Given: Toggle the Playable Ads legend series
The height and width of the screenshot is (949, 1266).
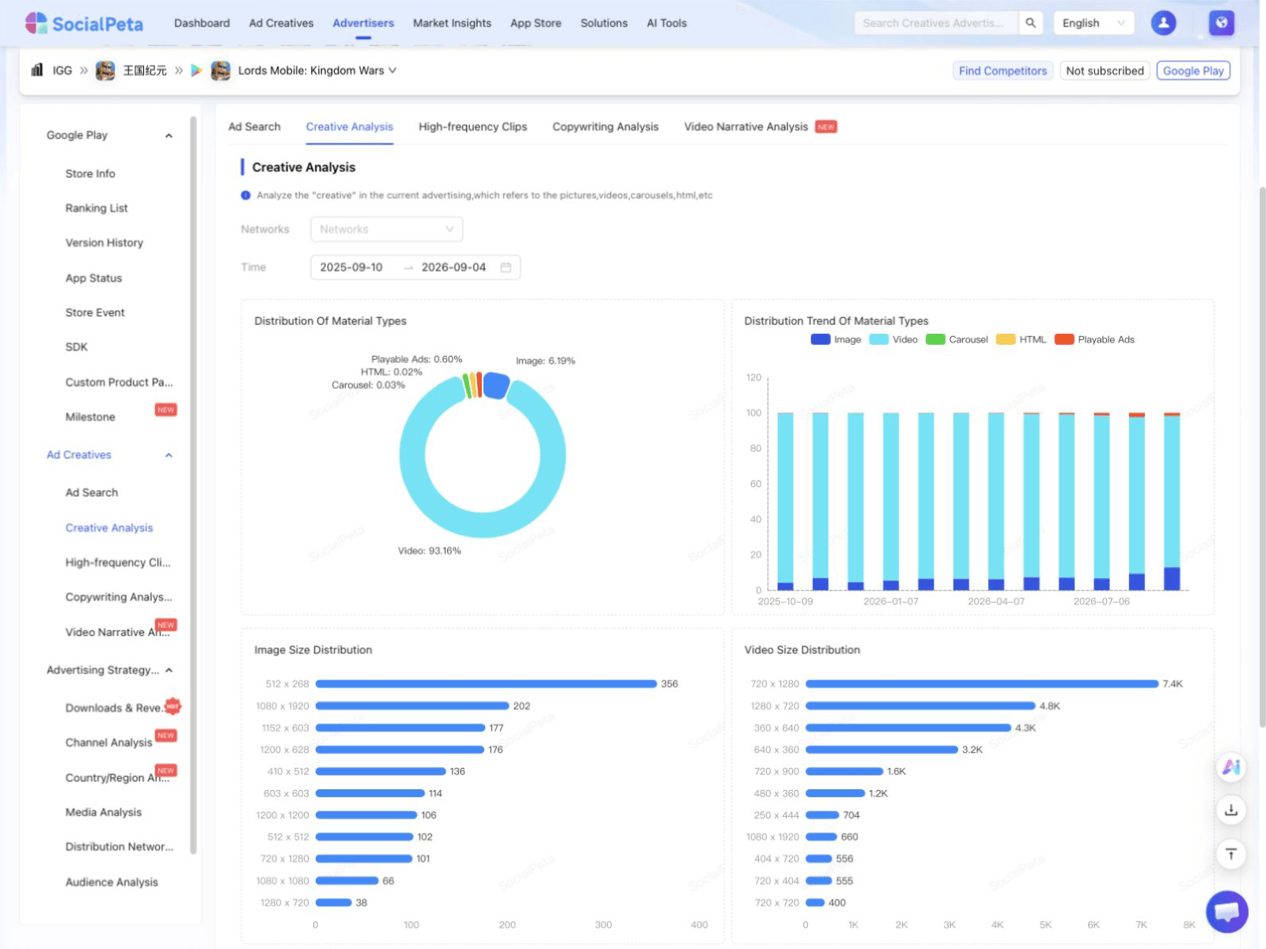Looking at the screenshot, I should tap(1095, 339).
